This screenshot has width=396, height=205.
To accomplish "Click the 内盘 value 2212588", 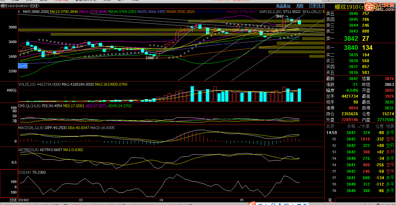I will pyautogui.click(x=385, y=120).
